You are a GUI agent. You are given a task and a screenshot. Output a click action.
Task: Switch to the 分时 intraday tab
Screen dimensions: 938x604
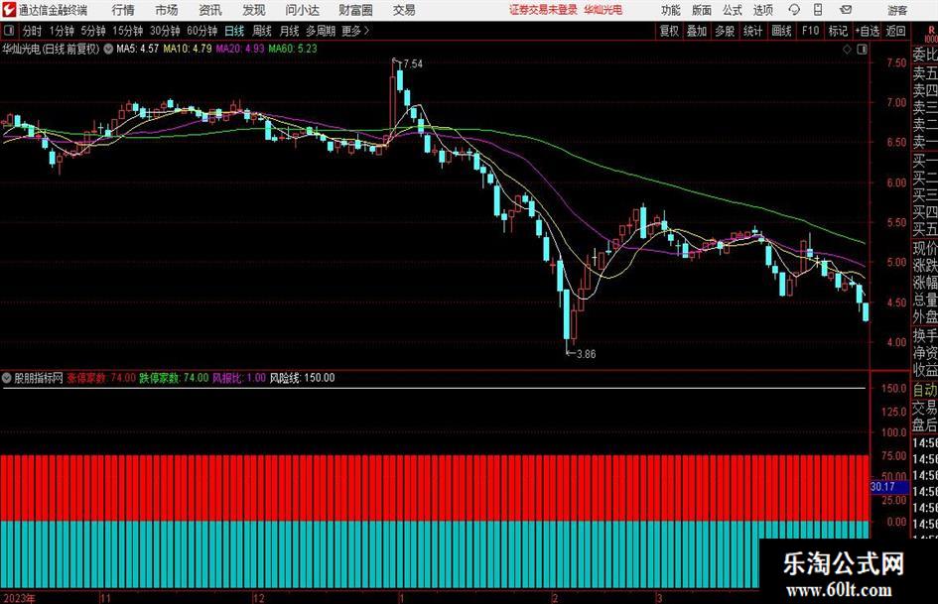tap(33, 31)
